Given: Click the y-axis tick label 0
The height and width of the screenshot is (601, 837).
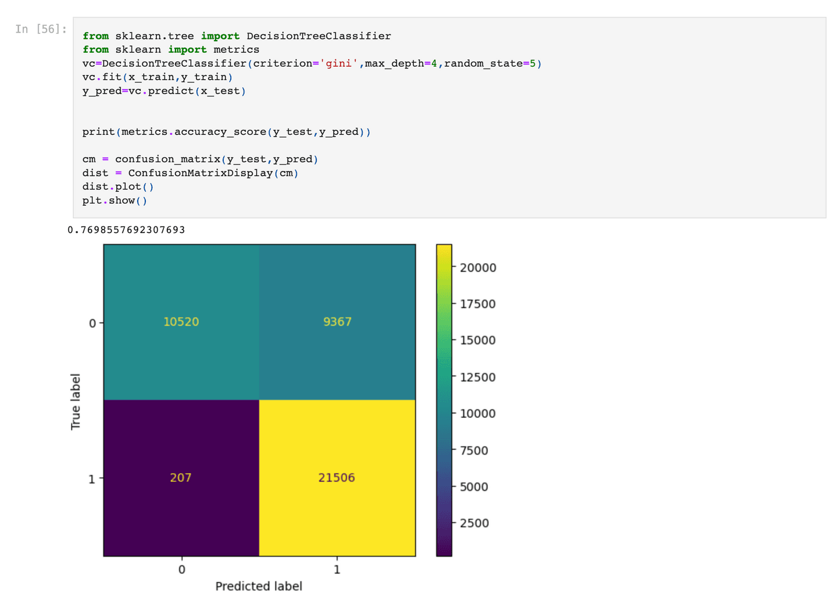Looking at the screenshot, I should click(92, 323).
